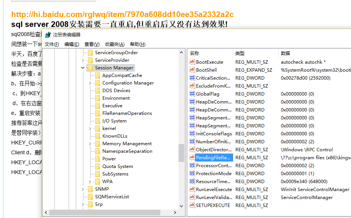Click the Registry Editor title bar icon
Screen dimensions: 351x218
pyautogui.click(x=48, y=35)
